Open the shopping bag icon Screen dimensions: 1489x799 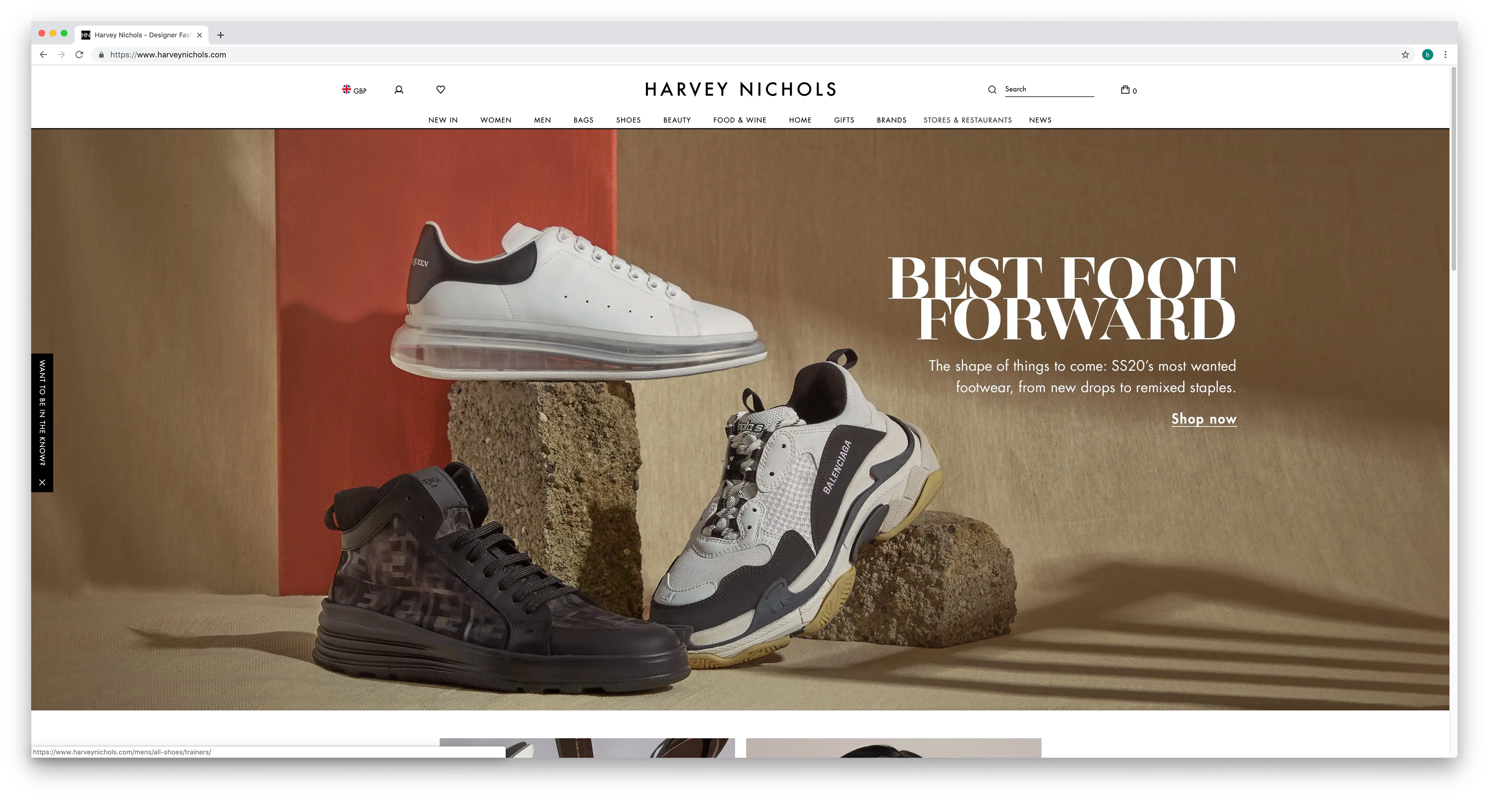pos(1125,90)
